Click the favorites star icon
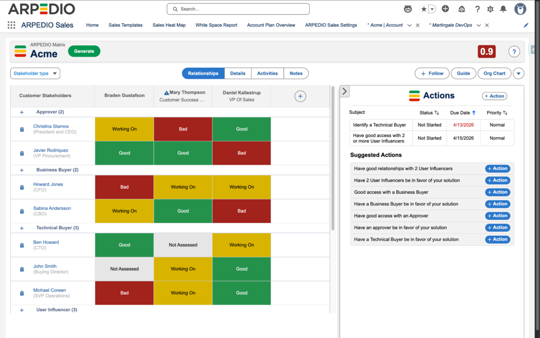The width and height of the screenshot is (540, 338). pos(424,9)
